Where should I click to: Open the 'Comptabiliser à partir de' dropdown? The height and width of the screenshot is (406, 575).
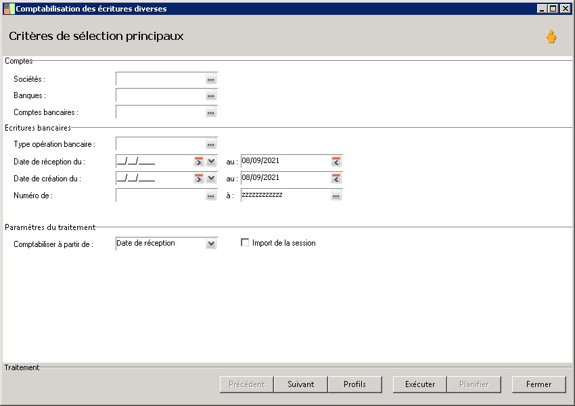(211, 244)
